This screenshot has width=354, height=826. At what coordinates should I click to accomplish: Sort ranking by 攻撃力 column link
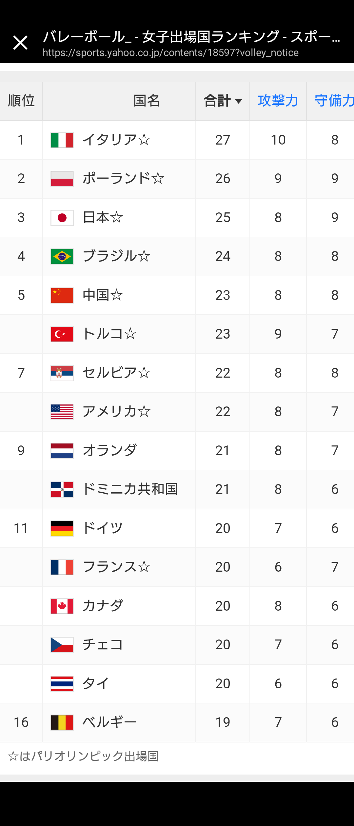click(x=278, y=101)
